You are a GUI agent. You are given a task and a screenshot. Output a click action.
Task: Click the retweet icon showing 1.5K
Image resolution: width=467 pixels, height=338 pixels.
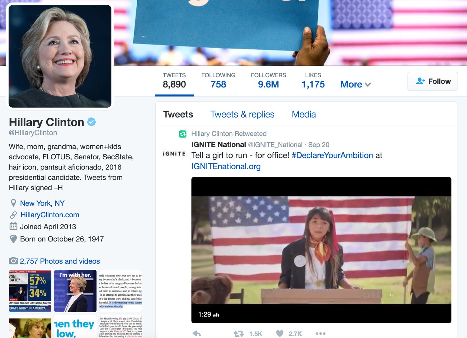pos(239,334)
